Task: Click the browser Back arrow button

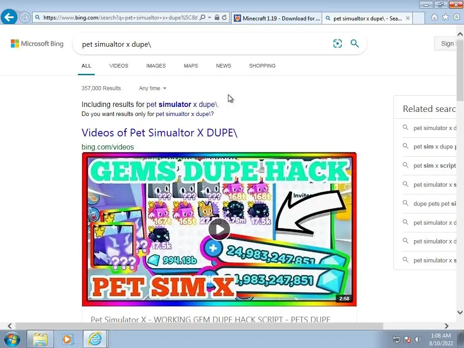Action: 9,17
